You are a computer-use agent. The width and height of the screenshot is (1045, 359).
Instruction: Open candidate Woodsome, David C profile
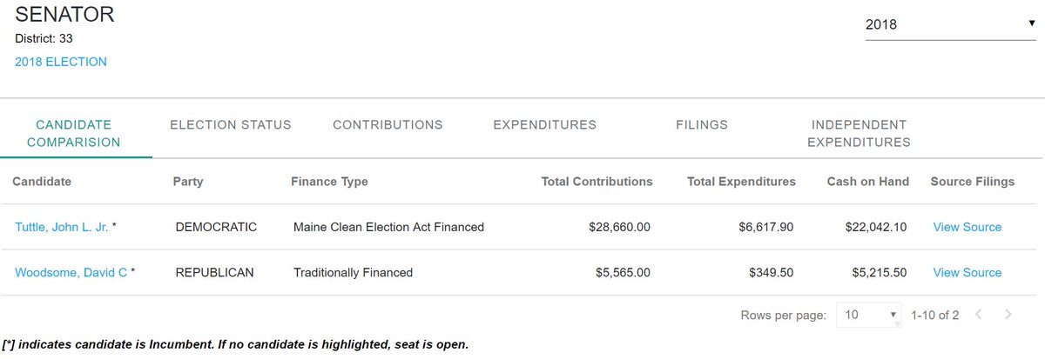71,272
